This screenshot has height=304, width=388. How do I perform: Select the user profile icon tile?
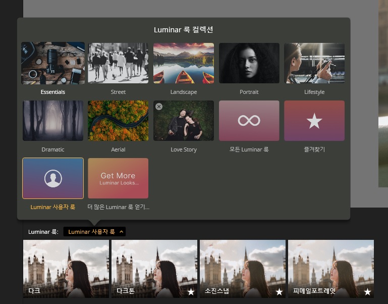click(53, 178)
